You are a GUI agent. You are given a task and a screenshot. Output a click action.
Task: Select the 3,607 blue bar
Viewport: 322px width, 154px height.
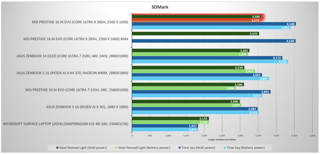point(197,75)
